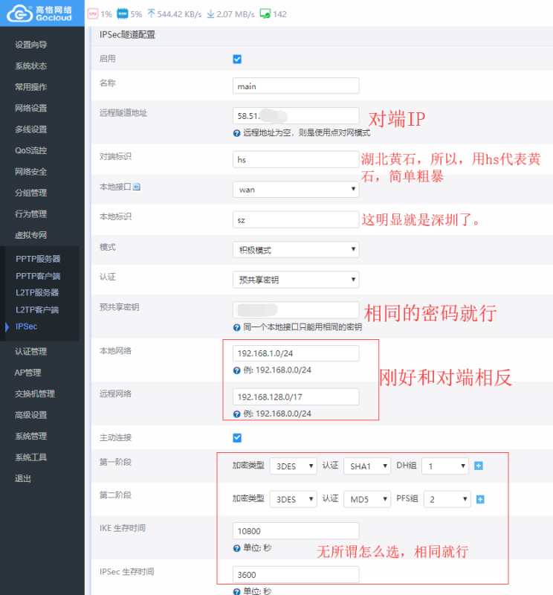
Task: Click the info icon beside 本地接口
Action: click(137, 187)
